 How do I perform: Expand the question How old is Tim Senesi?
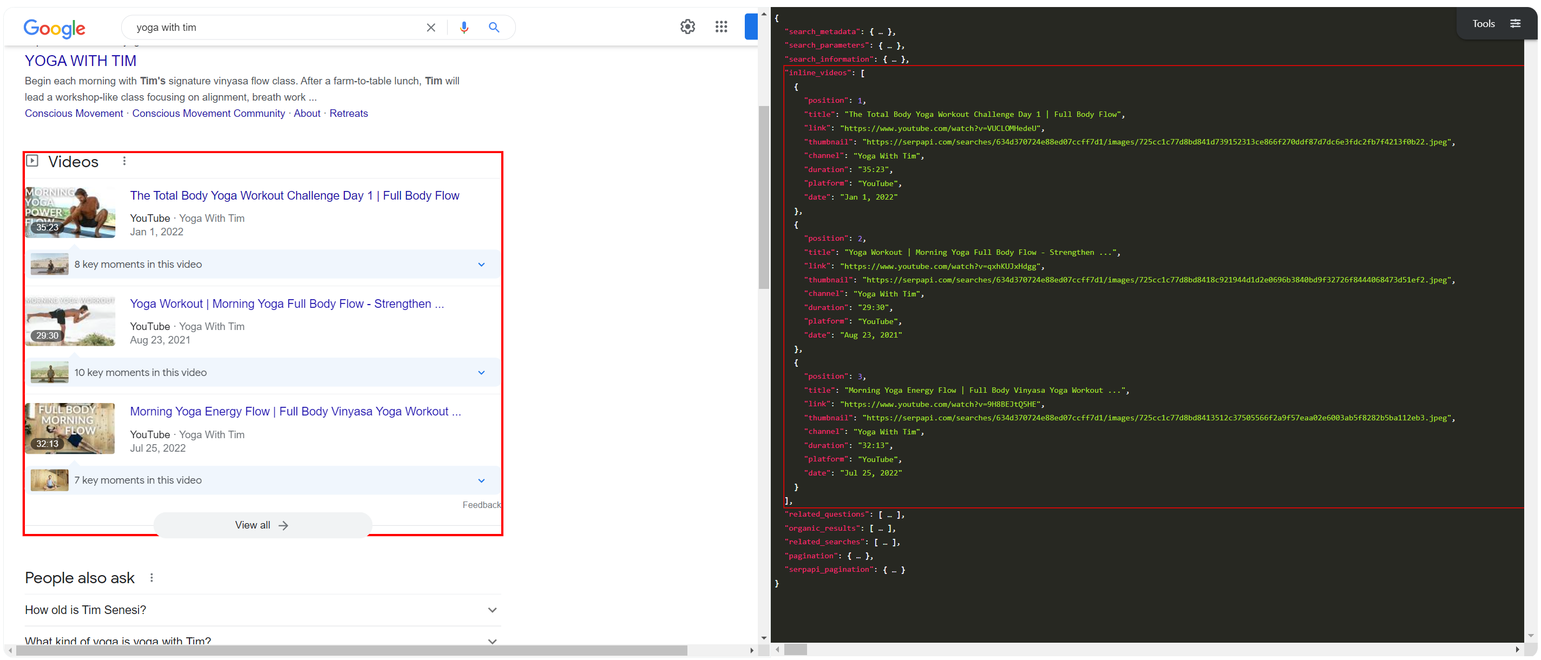491,610
